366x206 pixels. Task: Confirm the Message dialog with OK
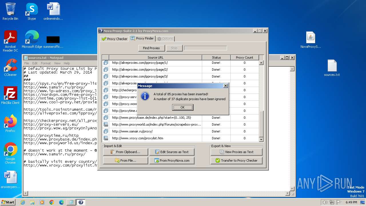pyautogui.click(x=182, y=107)
